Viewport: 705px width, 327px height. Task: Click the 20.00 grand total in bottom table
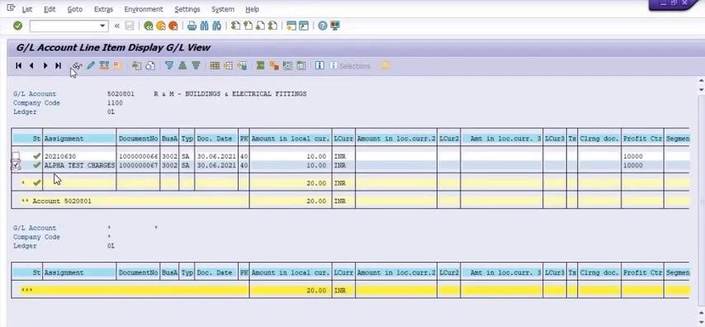coord(316,291)
